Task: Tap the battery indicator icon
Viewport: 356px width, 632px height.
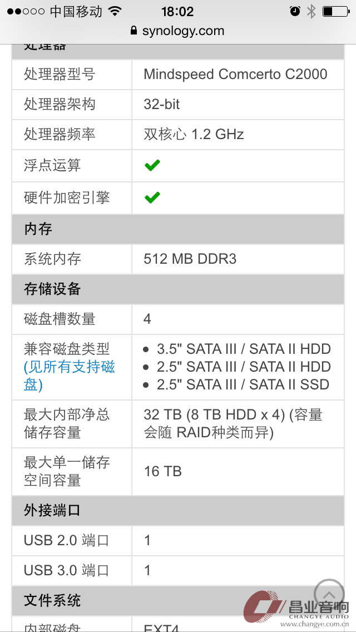Action: point(335,11)
